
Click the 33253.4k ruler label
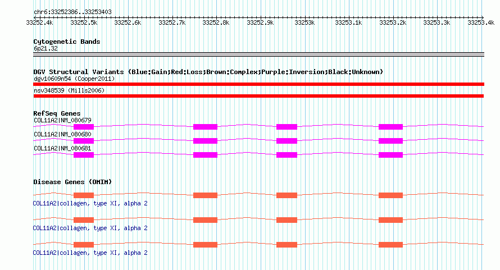[x=481, y=22]
